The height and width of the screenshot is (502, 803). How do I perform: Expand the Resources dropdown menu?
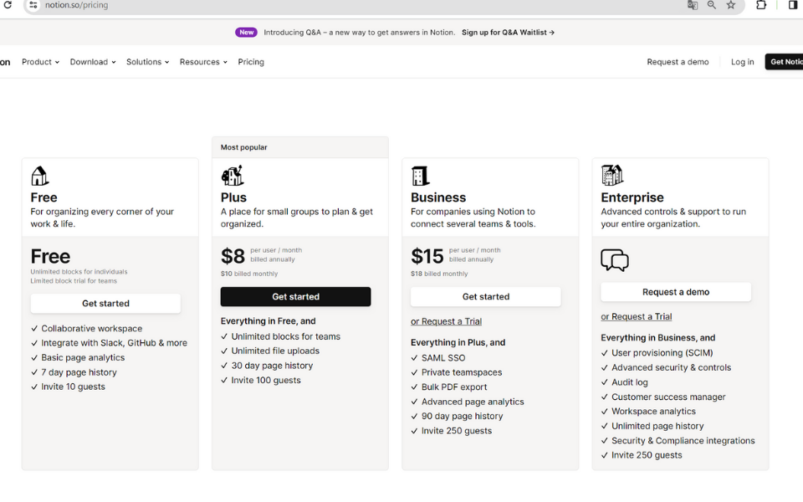[x=203, y=62]
